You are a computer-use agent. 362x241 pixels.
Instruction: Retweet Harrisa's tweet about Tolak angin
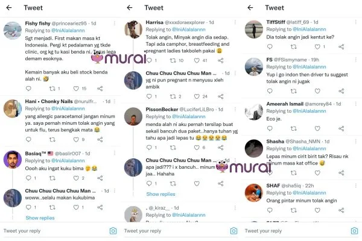pos(173,60)
